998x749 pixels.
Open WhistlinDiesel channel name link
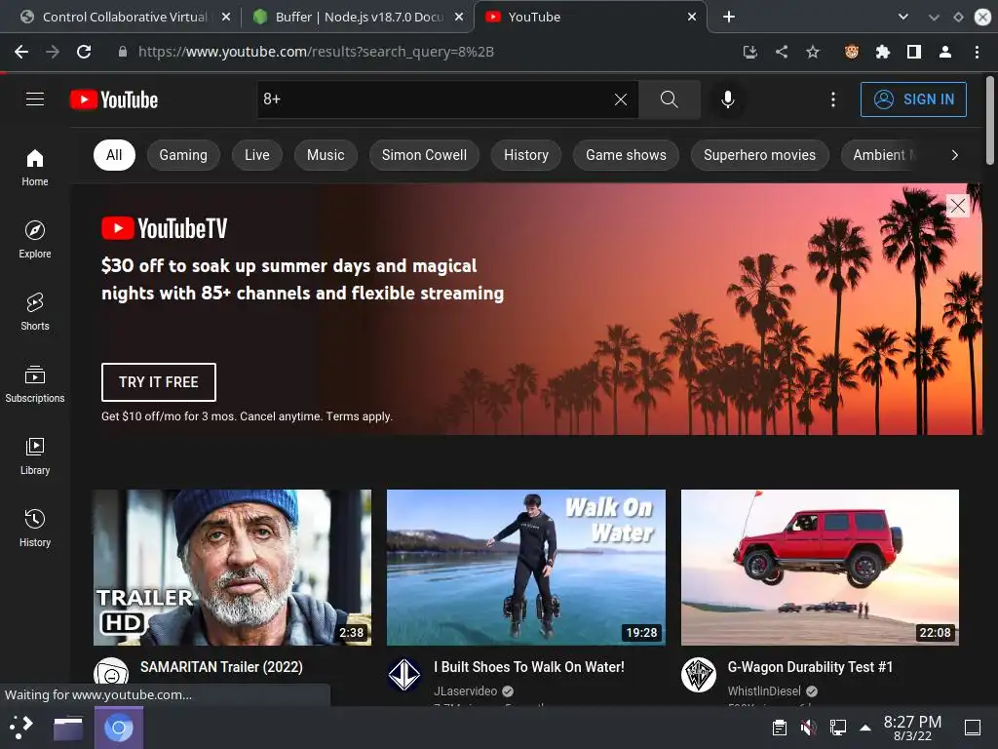pos(764,691)
